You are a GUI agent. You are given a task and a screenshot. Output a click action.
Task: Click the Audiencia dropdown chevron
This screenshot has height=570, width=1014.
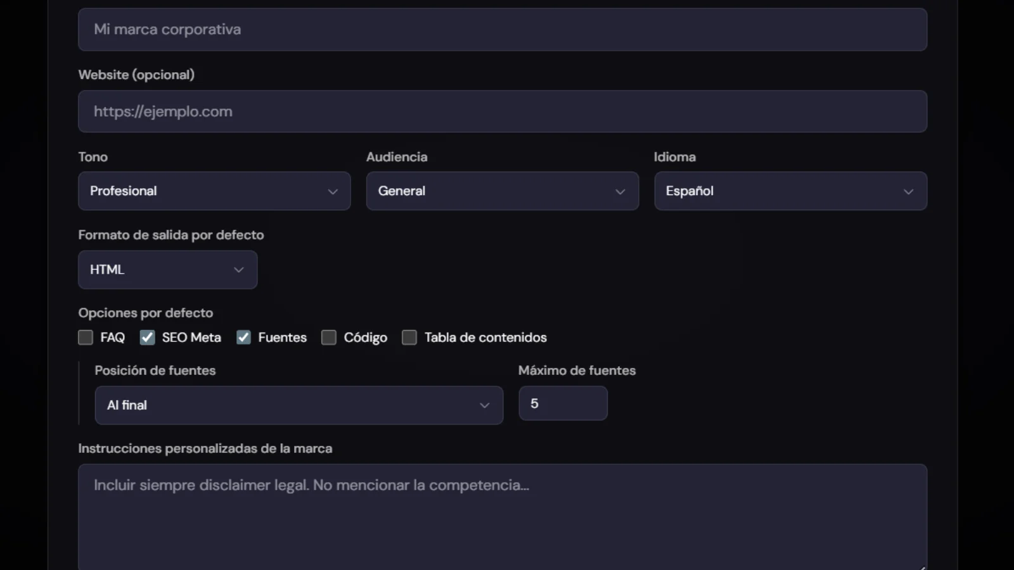tap(620, 191)
